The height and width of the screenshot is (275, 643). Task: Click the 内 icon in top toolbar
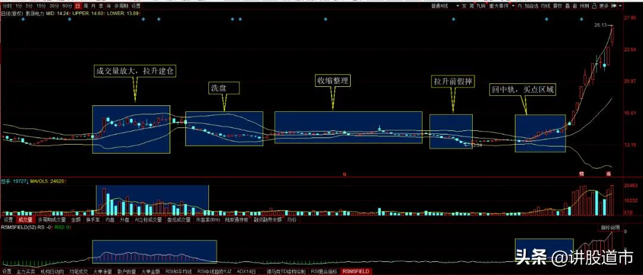pyautogui.click(x=520, y=6)
